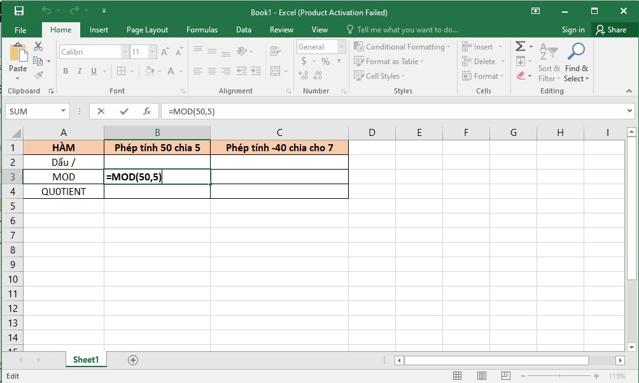The width and height of the screenshot is (639, 383).
Task: Open the Fill Color dropdown arrow
Action: coord(158,71)
